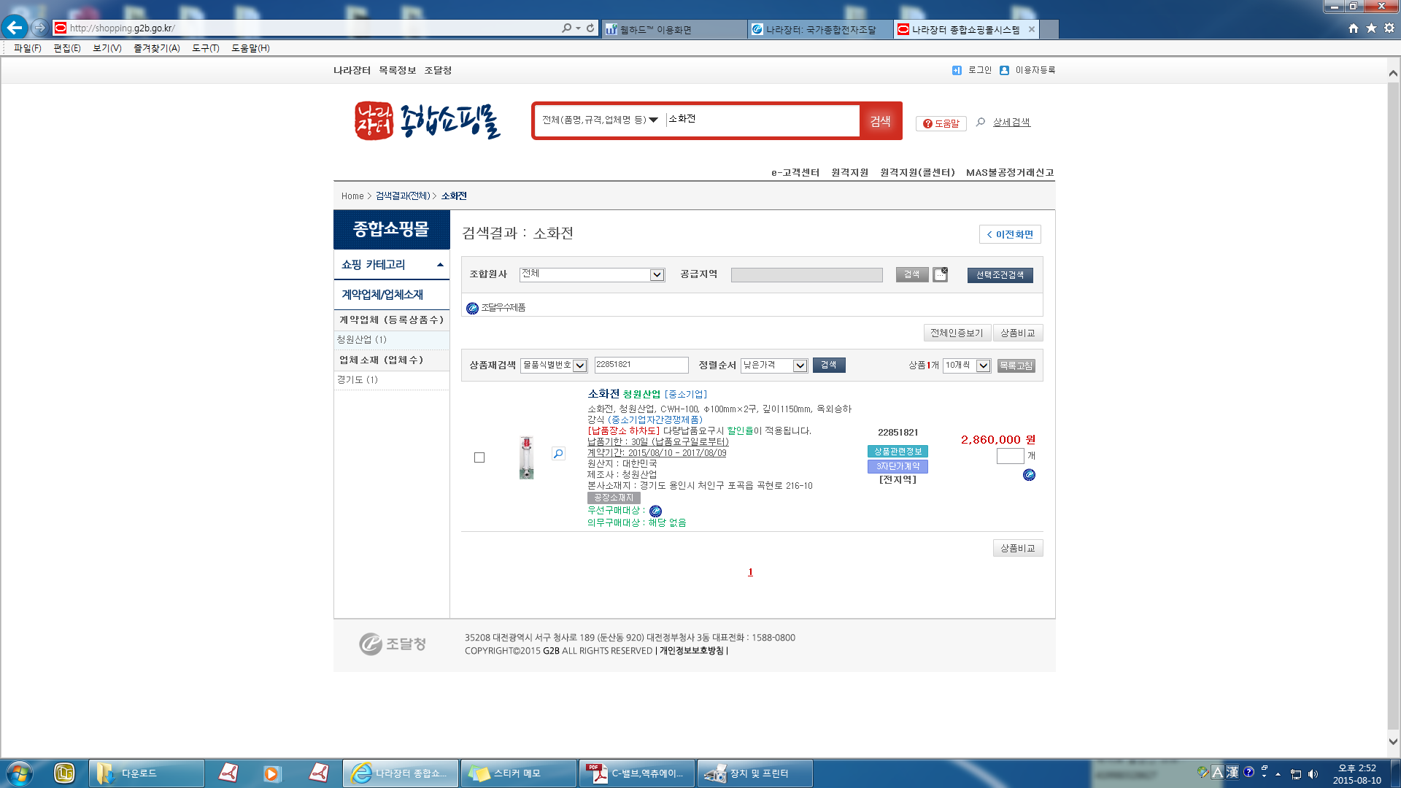This screenshot has width=1401, height=788.
Task: Open the 물품식별번호 re-search type dropdown
Action: (554, 366)
